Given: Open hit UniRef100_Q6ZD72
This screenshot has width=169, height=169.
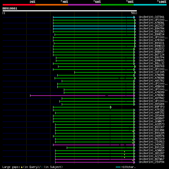Looking at the screenshot, I should pyautogui.click(x=152, y=49).
